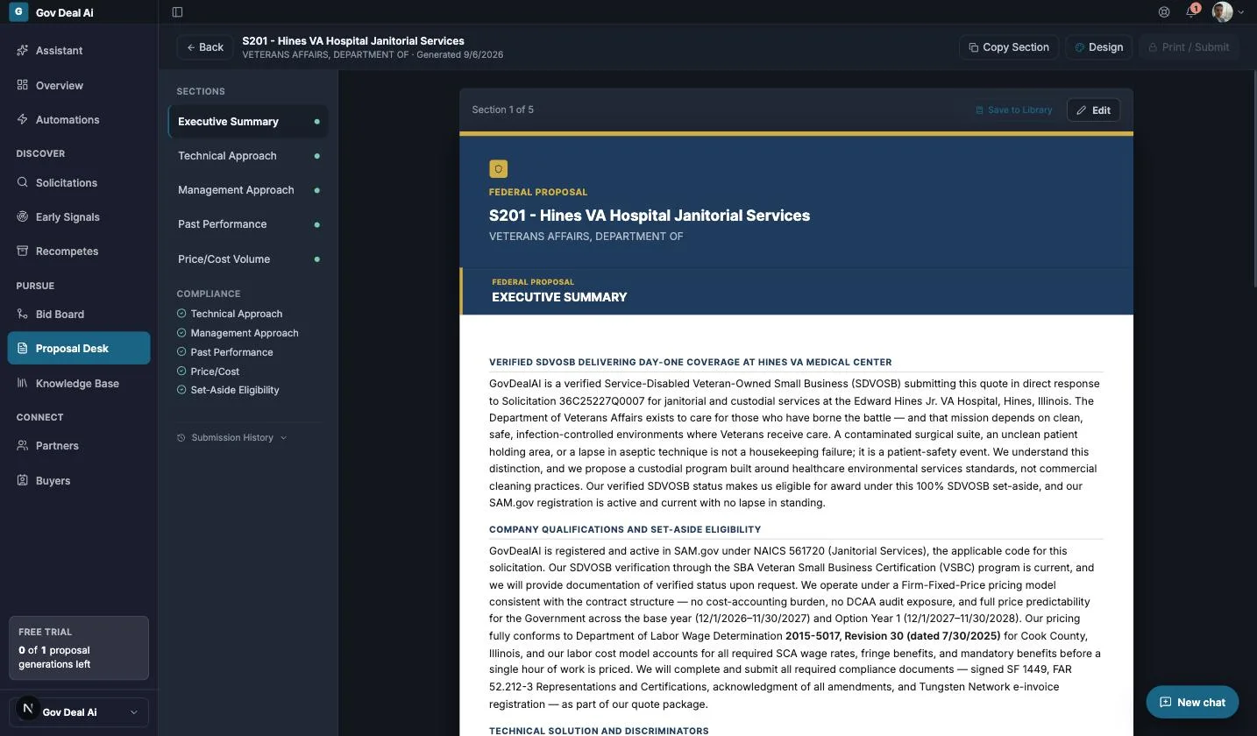This screenshot has width=1257, height=736.
Task: Click Save to Library link
Action: 1014,110
